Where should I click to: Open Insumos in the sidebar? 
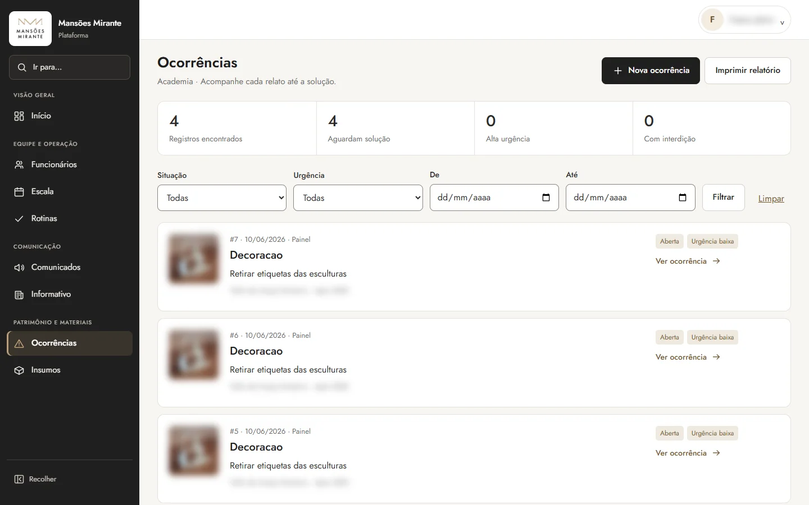coord(70,370)
